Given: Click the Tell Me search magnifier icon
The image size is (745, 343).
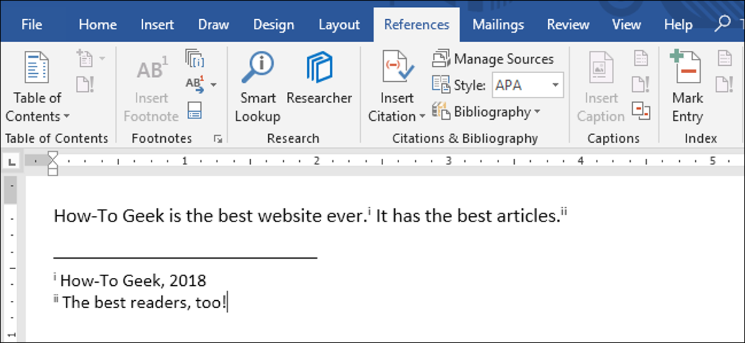Looking at the screenshot, I should click(x=723, y=24).
